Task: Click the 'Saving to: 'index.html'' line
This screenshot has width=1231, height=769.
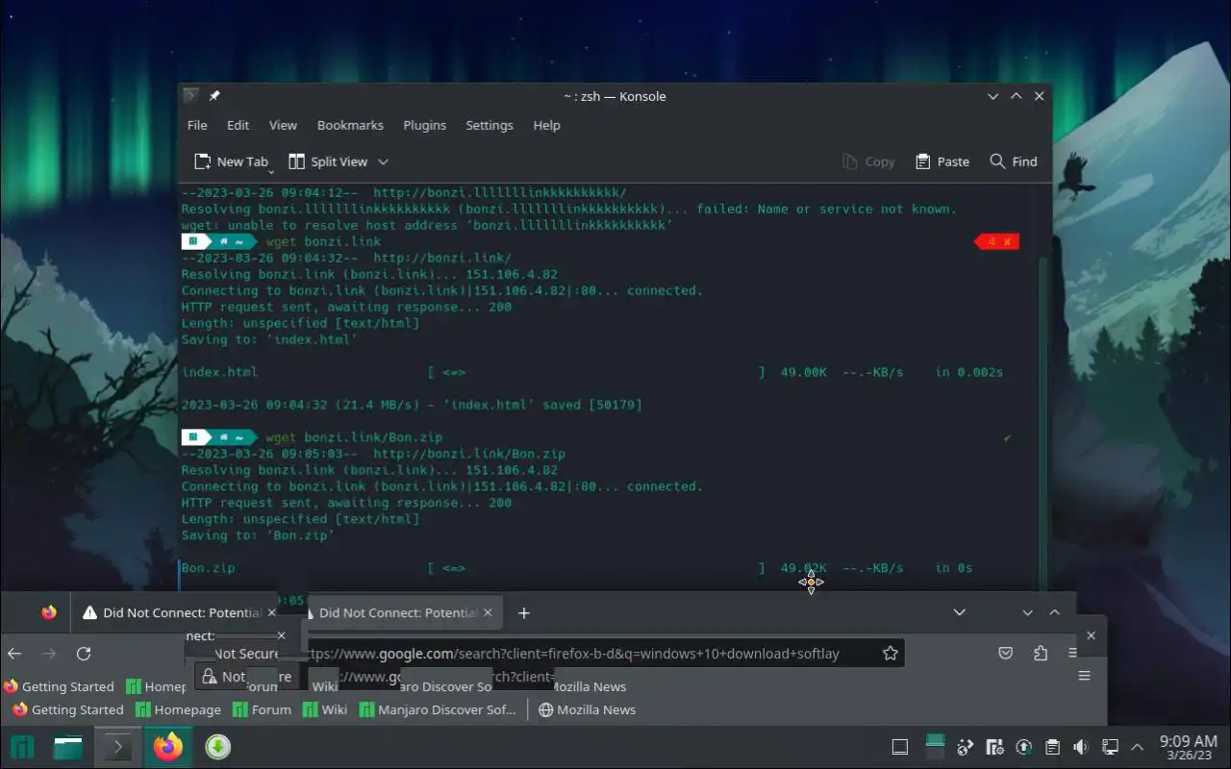Action: pyautogui.click(x=269, y=339)
